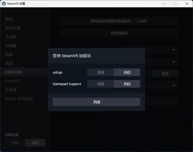193x152 pixels.
Task: Switch Gamepad Support to 开启
Action: (x=127, y=84)
